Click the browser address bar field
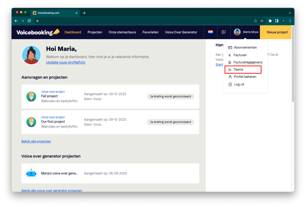The width and height of the screenshot is (306, 207). [144, 21]
